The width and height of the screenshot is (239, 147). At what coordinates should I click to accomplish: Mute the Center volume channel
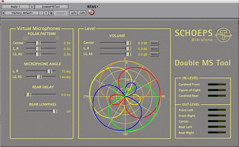[154, 43]
